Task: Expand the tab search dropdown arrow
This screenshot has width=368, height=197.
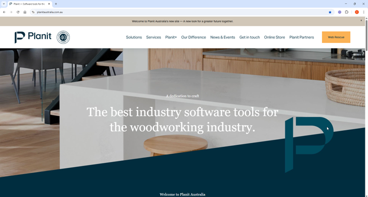Action: 4,4
